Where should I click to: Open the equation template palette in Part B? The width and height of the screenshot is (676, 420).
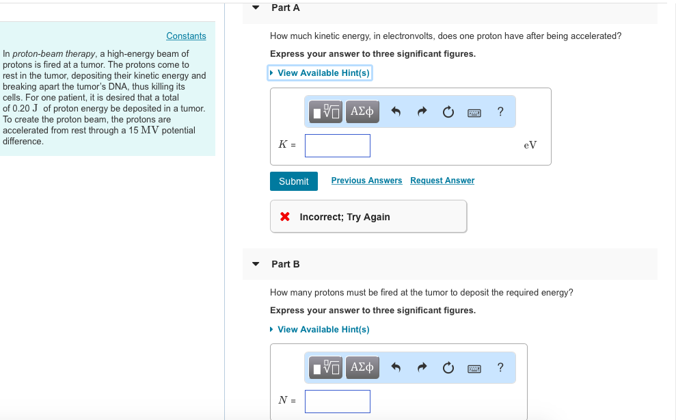pyautogui.click(x=325, y=367)
